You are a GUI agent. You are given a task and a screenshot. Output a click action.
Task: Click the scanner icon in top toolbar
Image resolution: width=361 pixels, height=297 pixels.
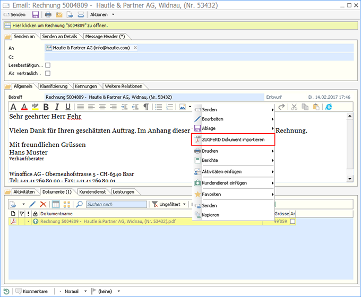81,15
